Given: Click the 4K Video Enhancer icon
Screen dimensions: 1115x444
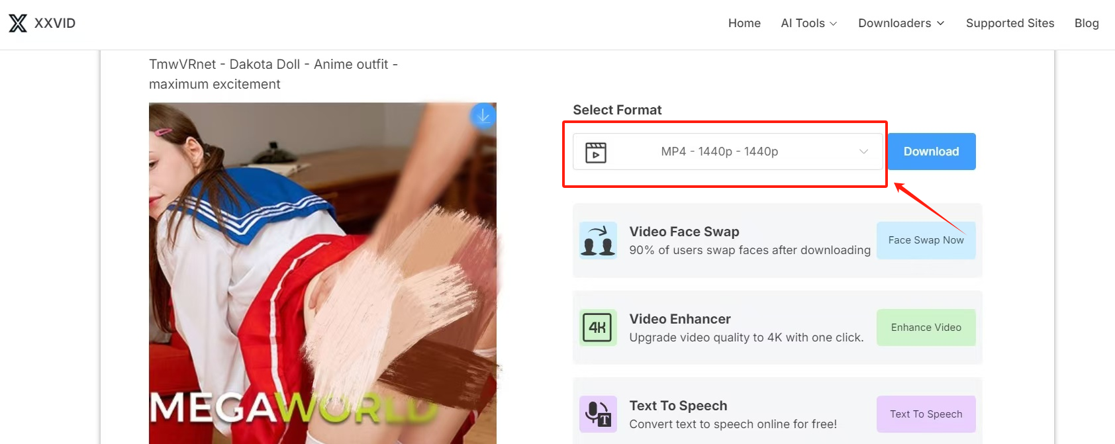Looking at the screenshot, I should tap(598, 328).
